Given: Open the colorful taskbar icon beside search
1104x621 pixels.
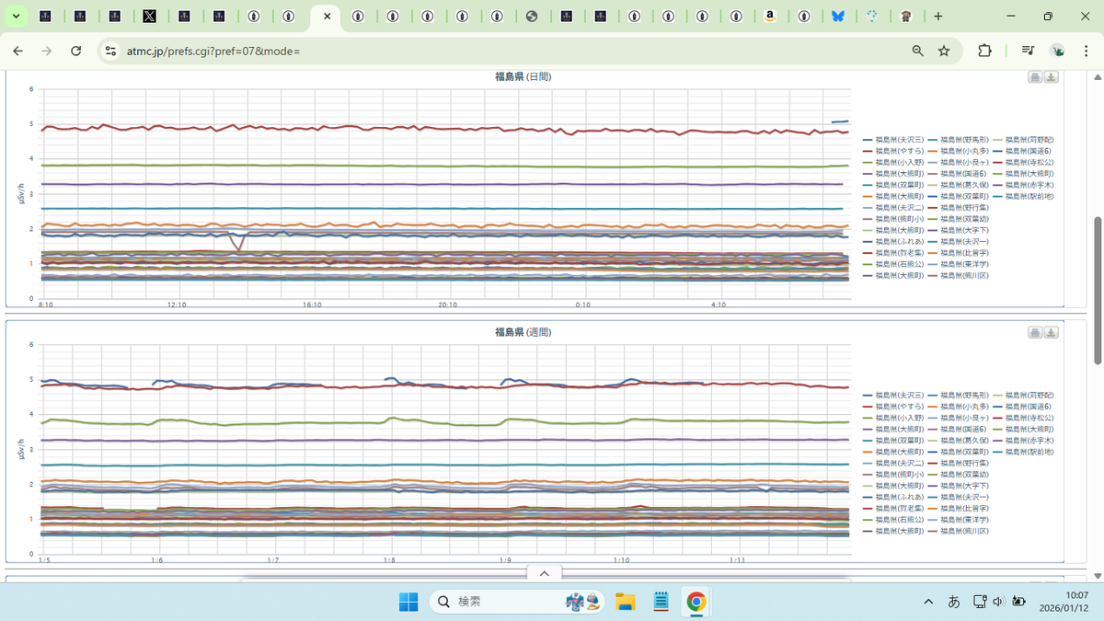Looking at the screenshot, I should click(x=581, y=601).
